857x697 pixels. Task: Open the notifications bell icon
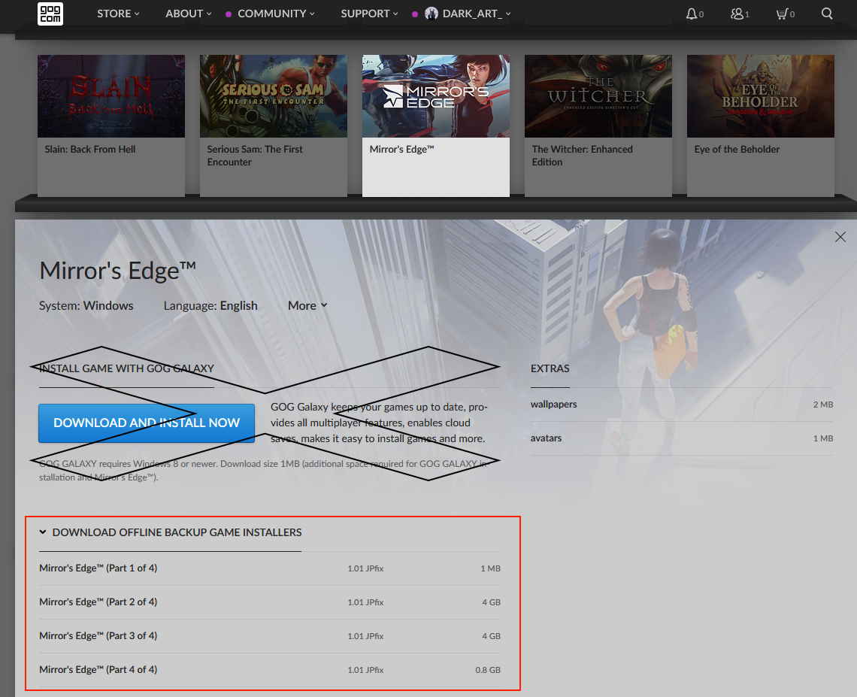pyautogui.click(x=692, y=14)
